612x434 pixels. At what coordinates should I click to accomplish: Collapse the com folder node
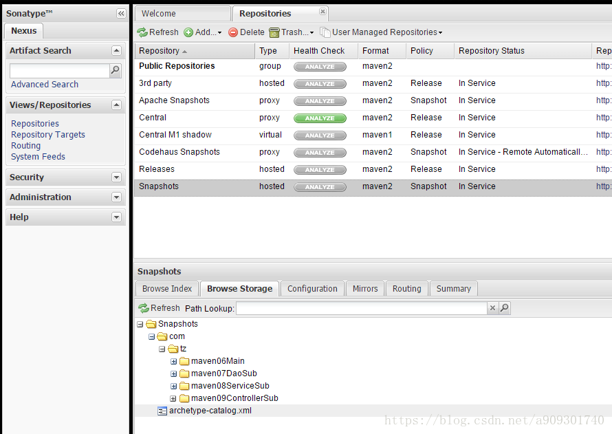(x=151, y=337)
